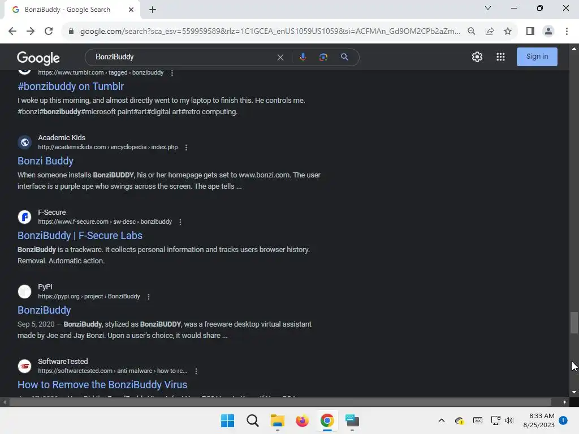Share this page from address bar
Viewport: 579px width, 434px height.
click(490, 32)
